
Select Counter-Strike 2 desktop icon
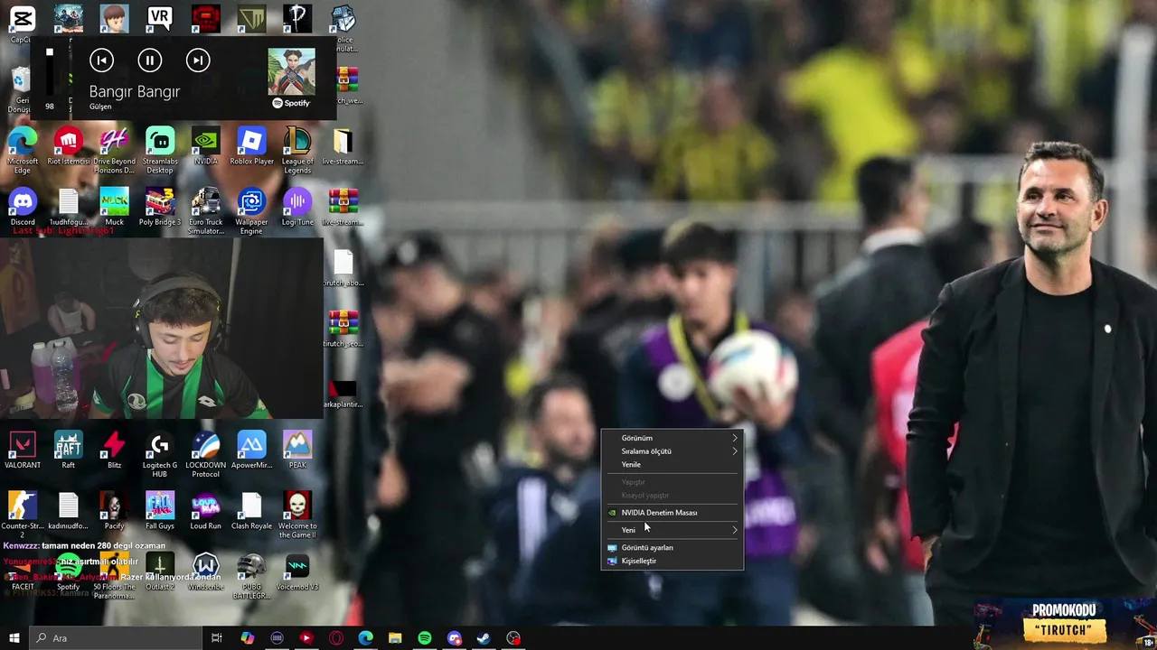coord(23,515)
